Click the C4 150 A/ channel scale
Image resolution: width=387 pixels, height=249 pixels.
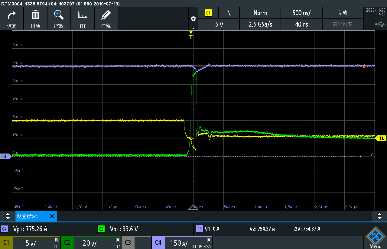(x=181, y=243)
